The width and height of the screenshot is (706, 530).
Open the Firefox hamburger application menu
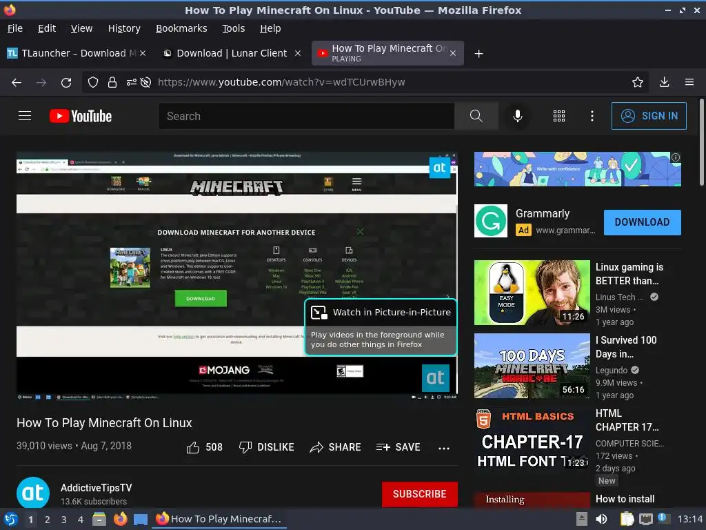pos(689,83)
